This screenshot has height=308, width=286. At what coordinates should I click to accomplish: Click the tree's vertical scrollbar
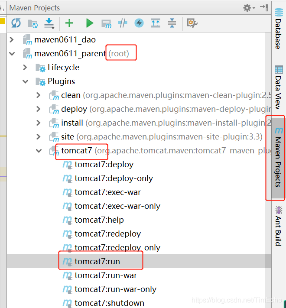coord(268,170)
